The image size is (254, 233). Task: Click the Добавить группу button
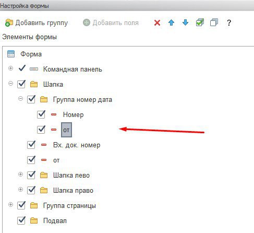coord(37,22)
